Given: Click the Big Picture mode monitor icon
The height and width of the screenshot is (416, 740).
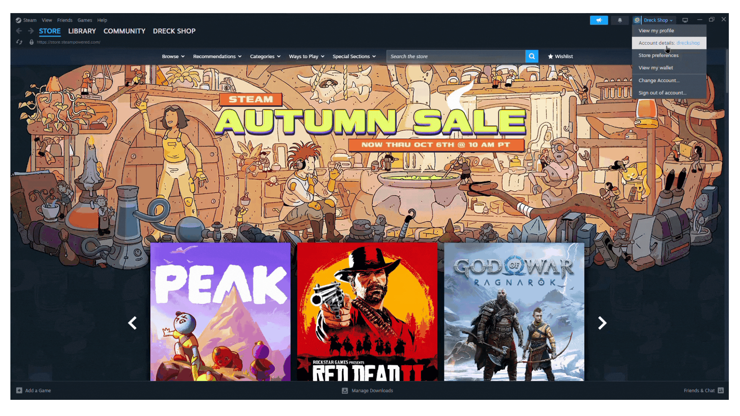Looking at the screenshot, I should tap(685, 20).
